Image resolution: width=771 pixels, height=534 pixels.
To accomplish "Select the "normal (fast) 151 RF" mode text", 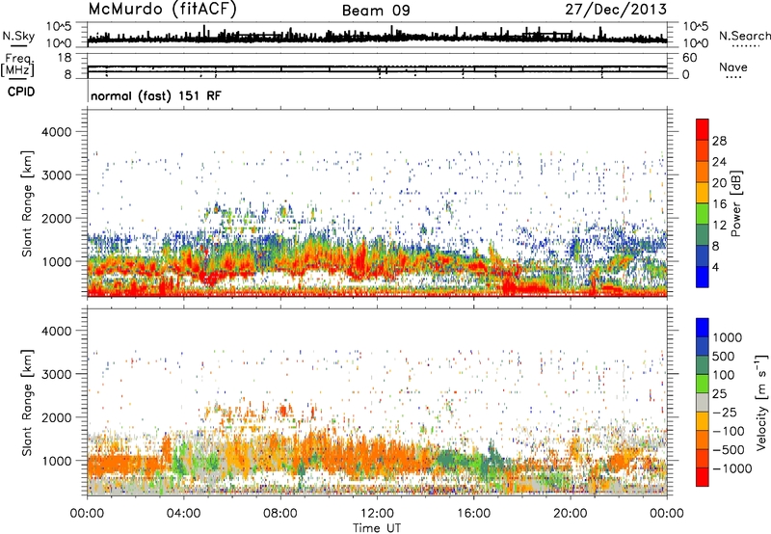I will coord(156,95).
